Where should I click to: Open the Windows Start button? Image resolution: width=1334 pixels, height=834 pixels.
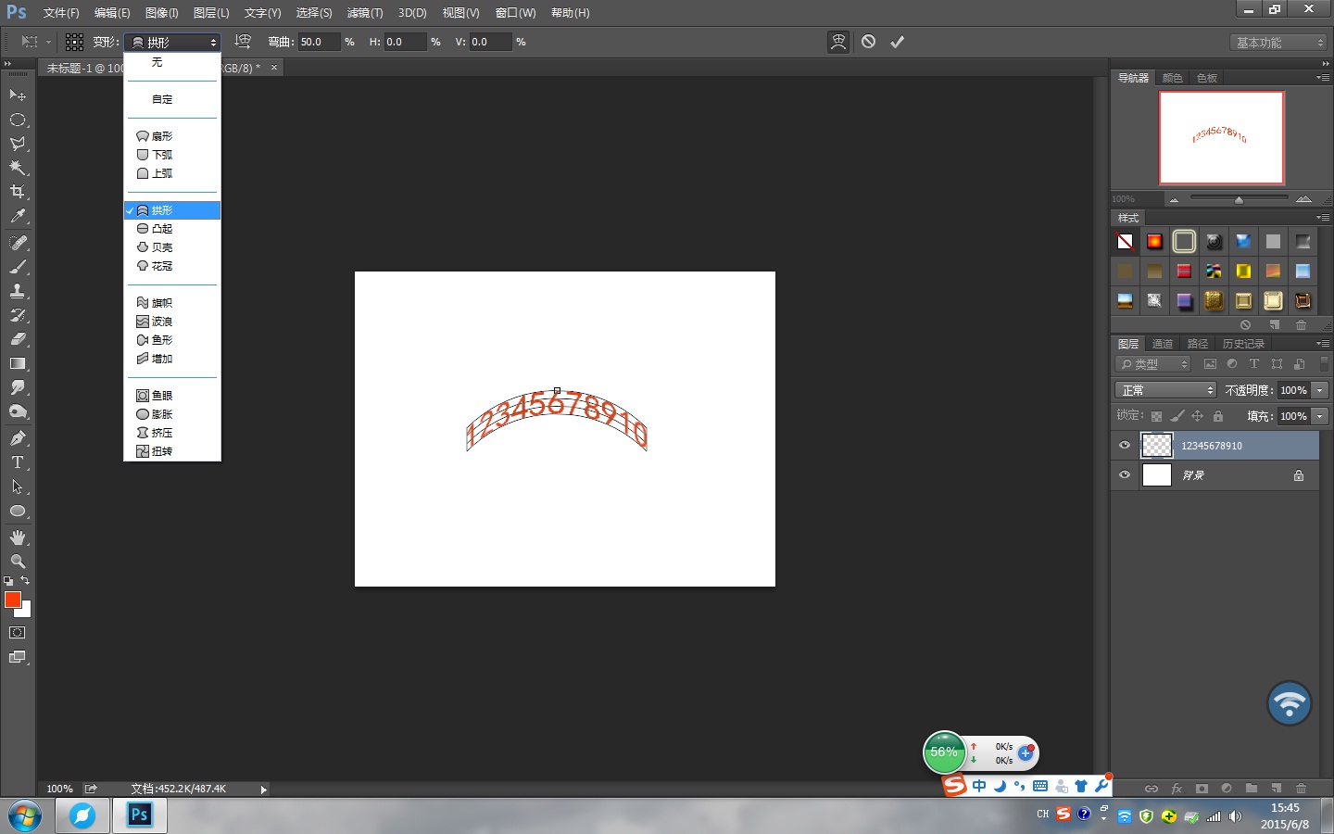(25, 816)
